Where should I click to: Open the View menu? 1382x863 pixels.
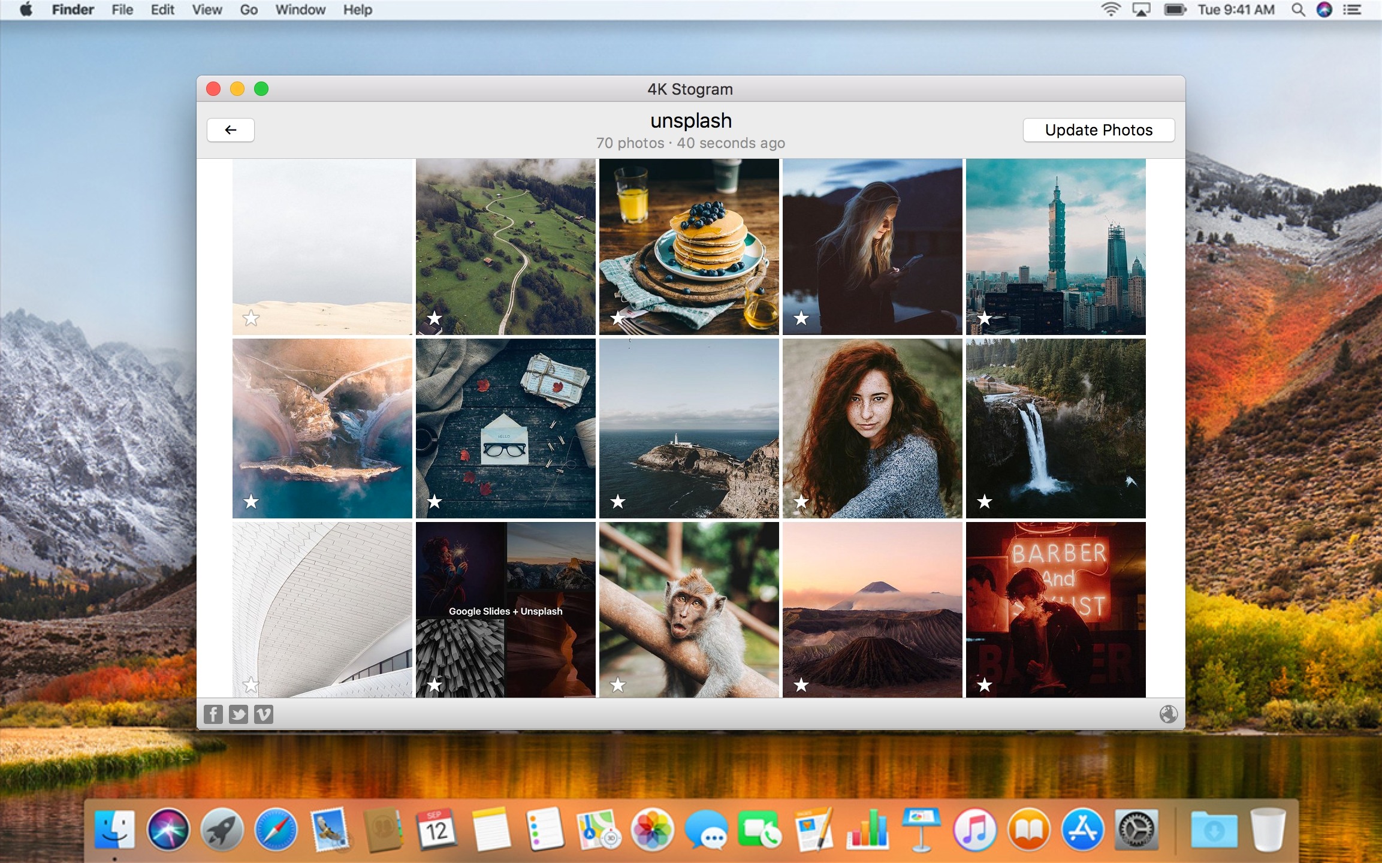[x=207, y=10]
